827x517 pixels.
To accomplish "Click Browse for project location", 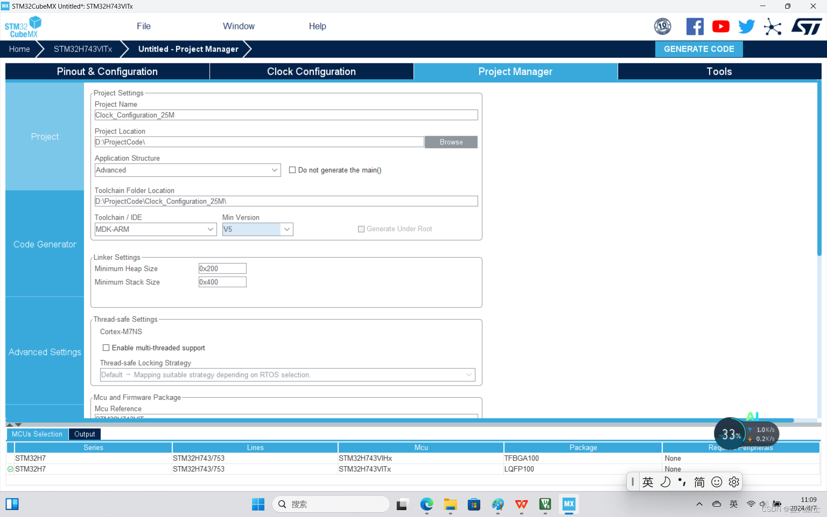I will (451, 142).
